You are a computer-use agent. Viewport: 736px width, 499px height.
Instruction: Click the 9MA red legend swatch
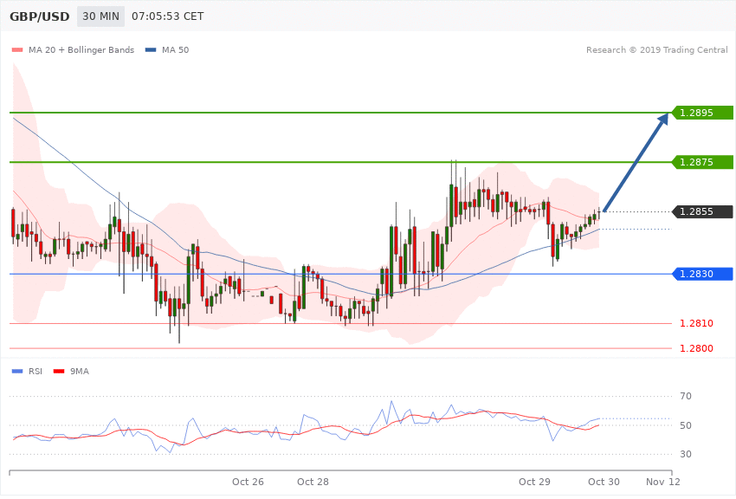point(59,372)
